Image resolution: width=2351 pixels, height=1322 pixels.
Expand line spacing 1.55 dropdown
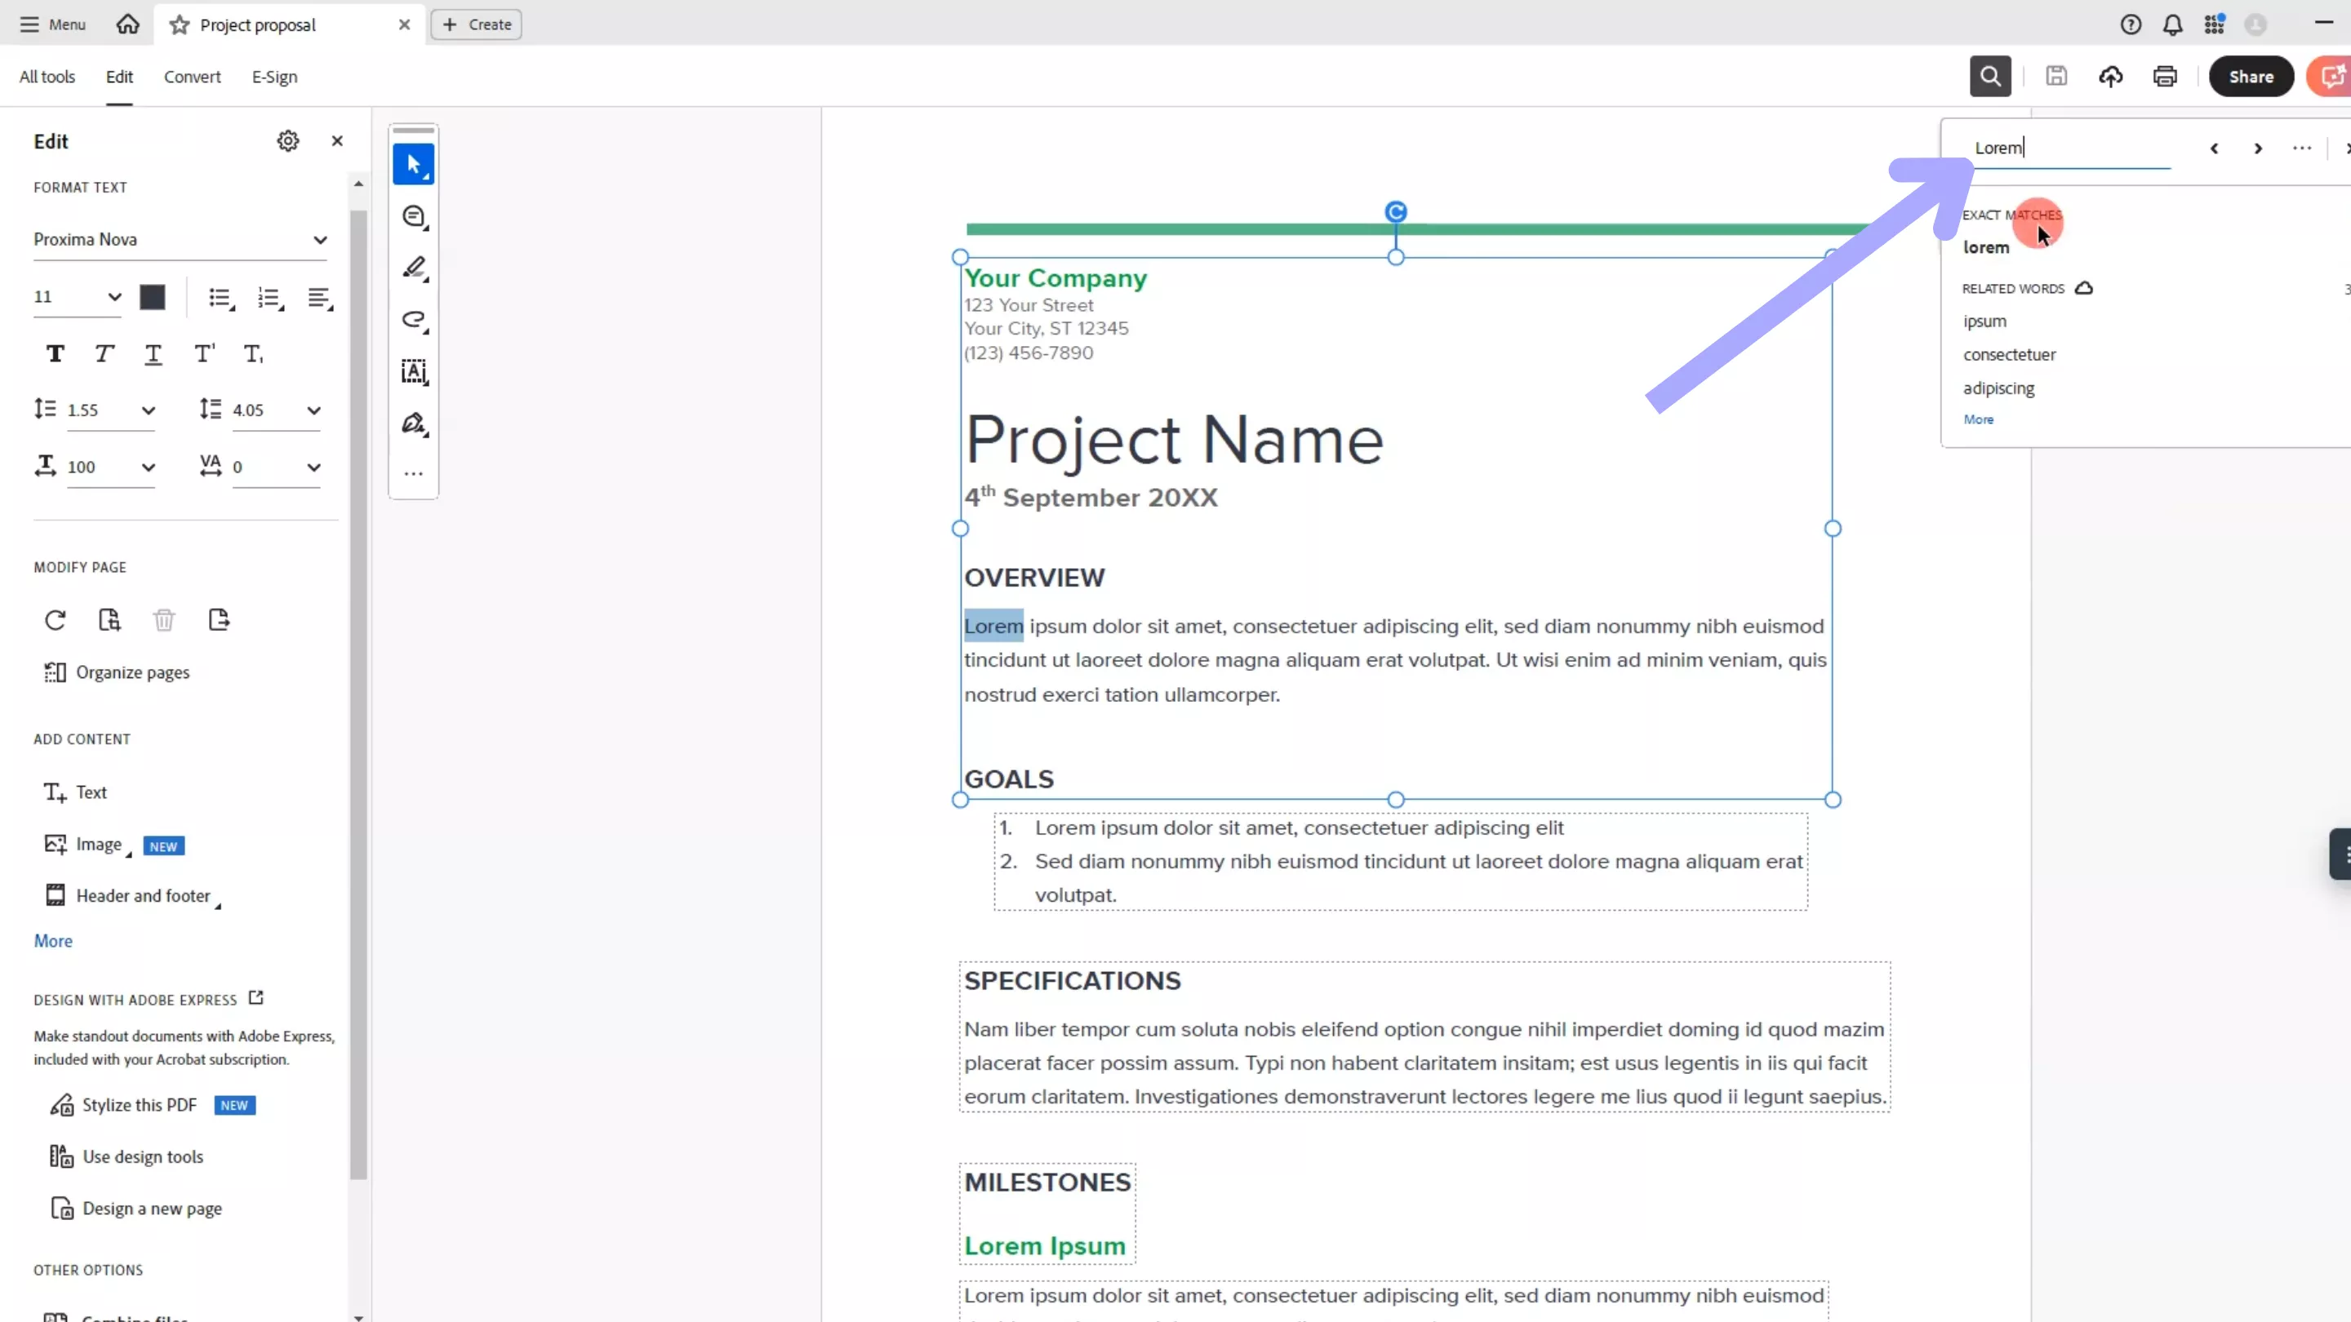tap(111, 410)
